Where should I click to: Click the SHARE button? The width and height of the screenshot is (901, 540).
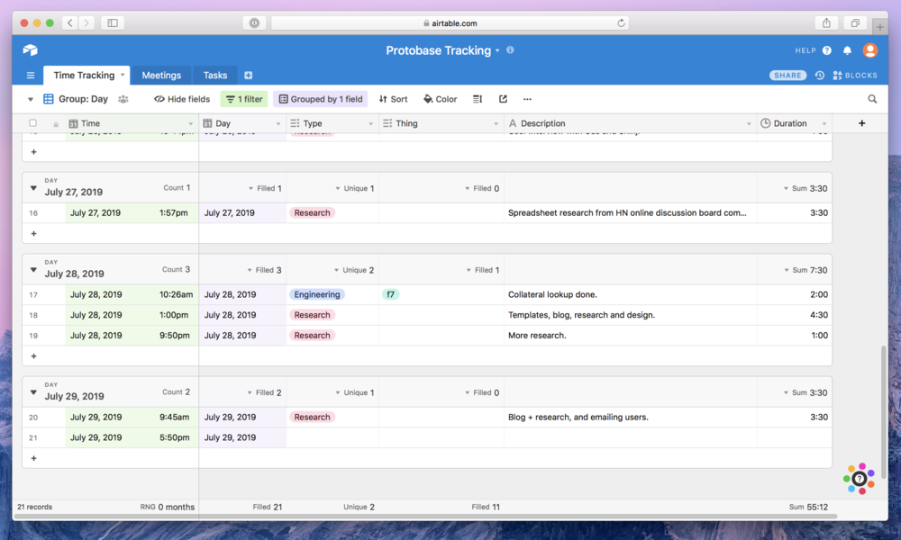(787, 76)
